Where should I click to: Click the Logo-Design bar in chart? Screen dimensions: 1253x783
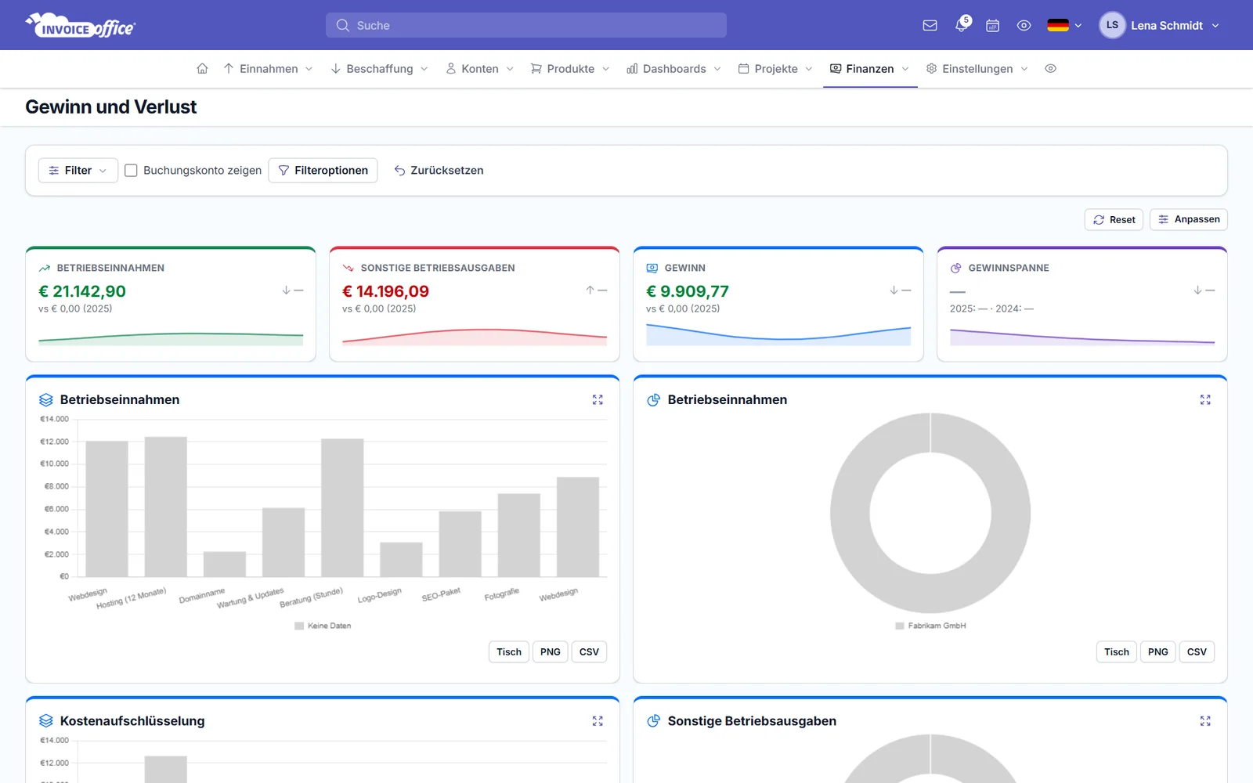(401, 560)
